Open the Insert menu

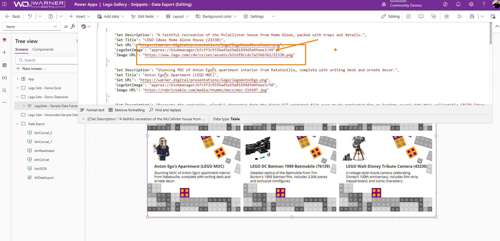(x=80, y=16)
